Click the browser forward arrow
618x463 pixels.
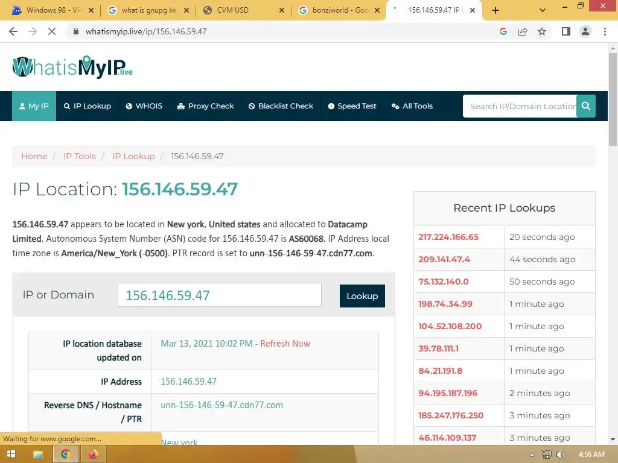[33, 31]
